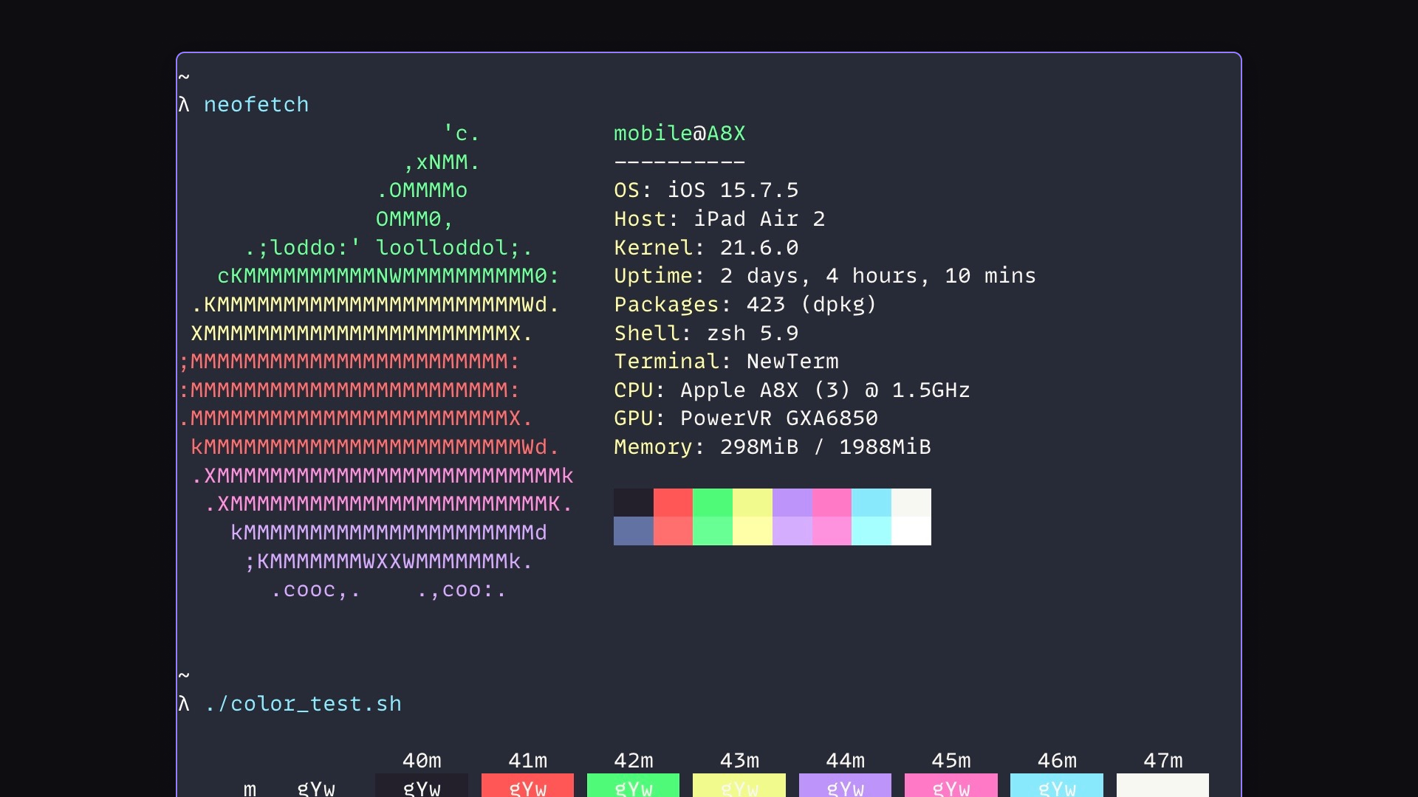Click the Memory usage line

pyautogui.click(x=772, y=447)
